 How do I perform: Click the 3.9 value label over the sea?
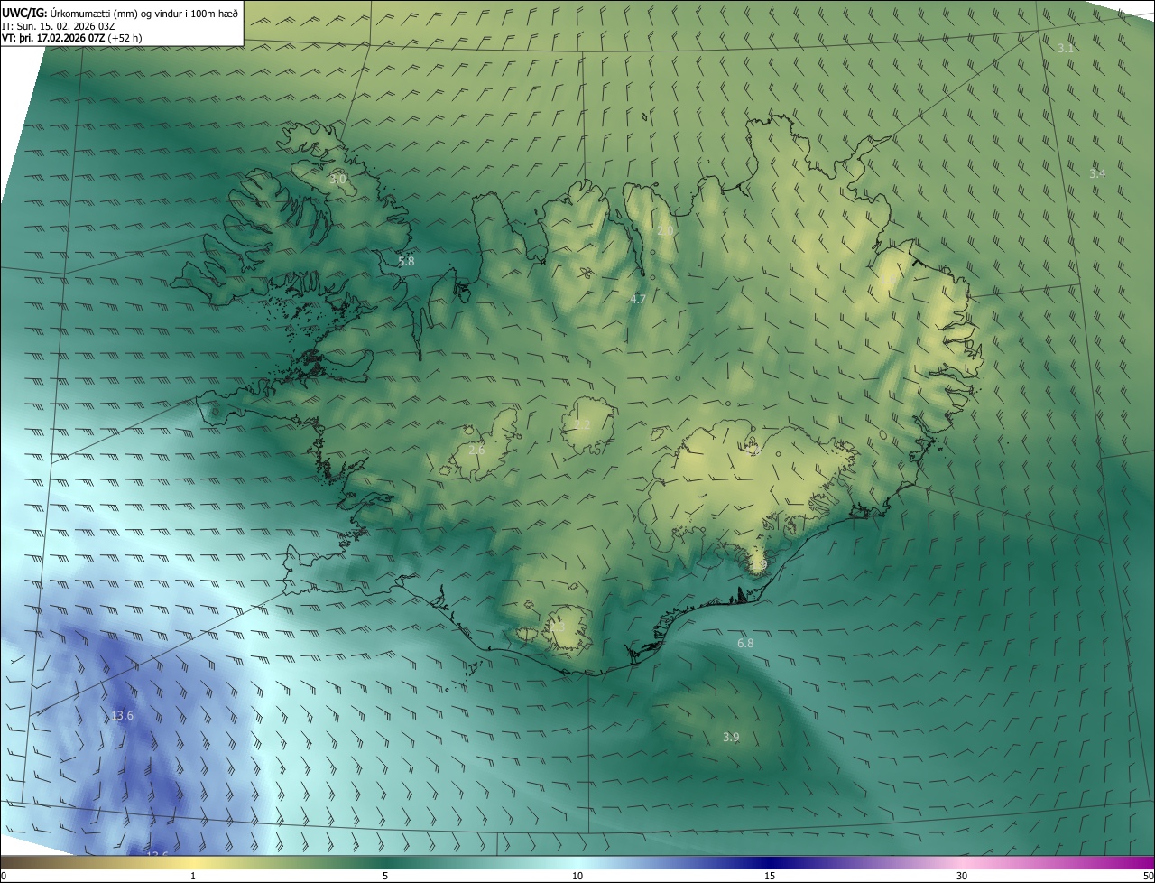point(731,737)
